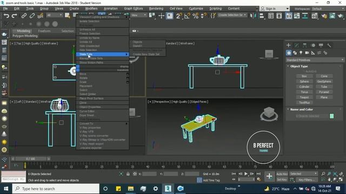
Task: Expand the Sign In dropdown
Action: [287, 9]
